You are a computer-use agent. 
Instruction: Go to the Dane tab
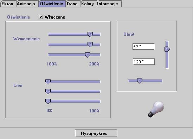[x=73, y=4]
